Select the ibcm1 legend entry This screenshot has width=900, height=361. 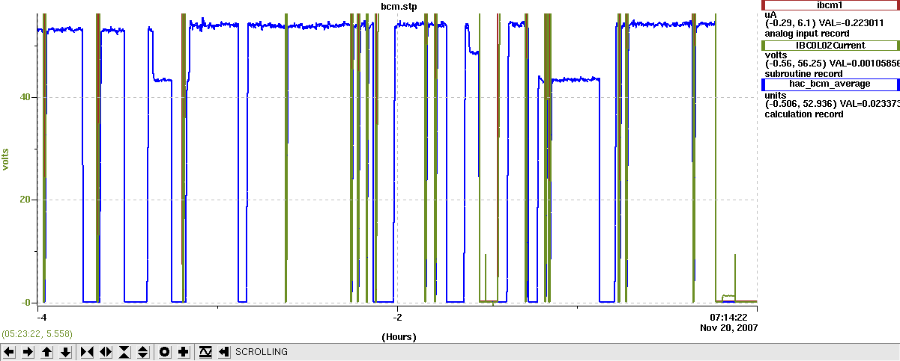pos(829,4)
